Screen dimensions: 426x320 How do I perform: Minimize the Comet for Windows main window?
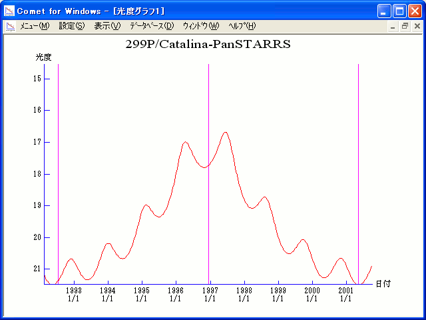pyautogui.click(x=385, y=11)
